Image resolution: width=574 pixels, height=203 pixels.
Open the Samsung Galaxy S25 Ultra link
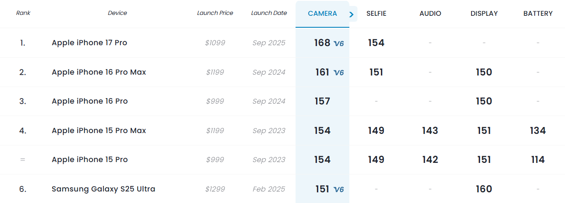103,189
